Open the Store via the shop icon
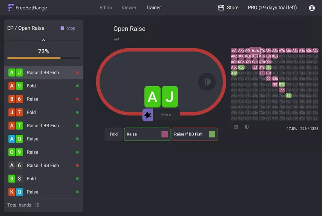The image size is (322, 216). pyautogui.click(x=221, y=8)
